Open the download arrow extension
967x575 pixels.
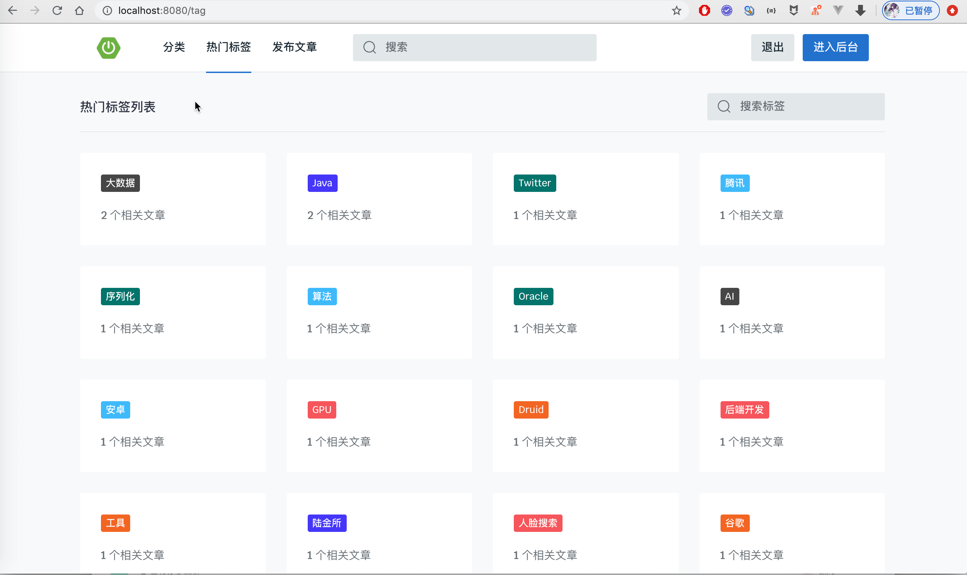click(860, 10)
